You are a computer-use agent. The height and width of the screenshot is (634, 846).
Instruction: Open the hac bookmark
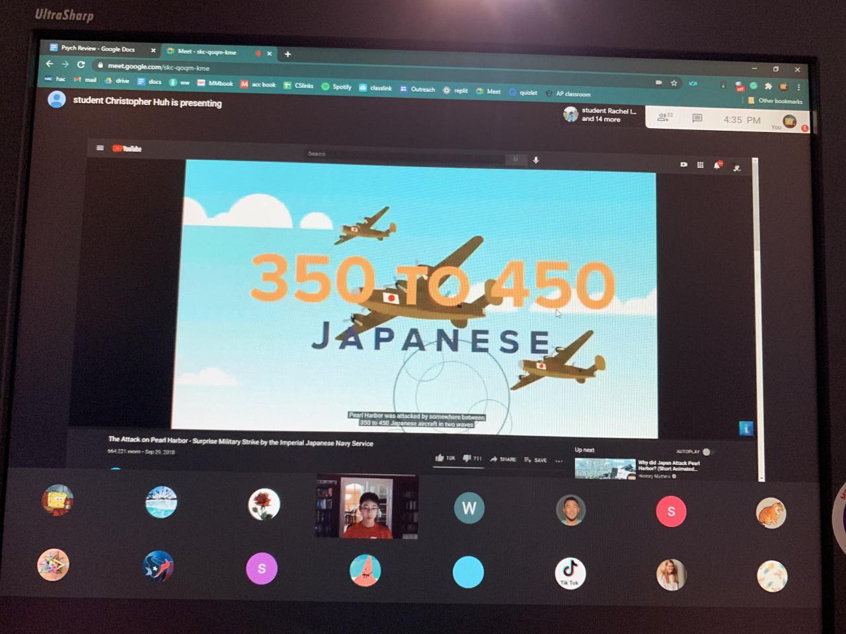[55, 79]
